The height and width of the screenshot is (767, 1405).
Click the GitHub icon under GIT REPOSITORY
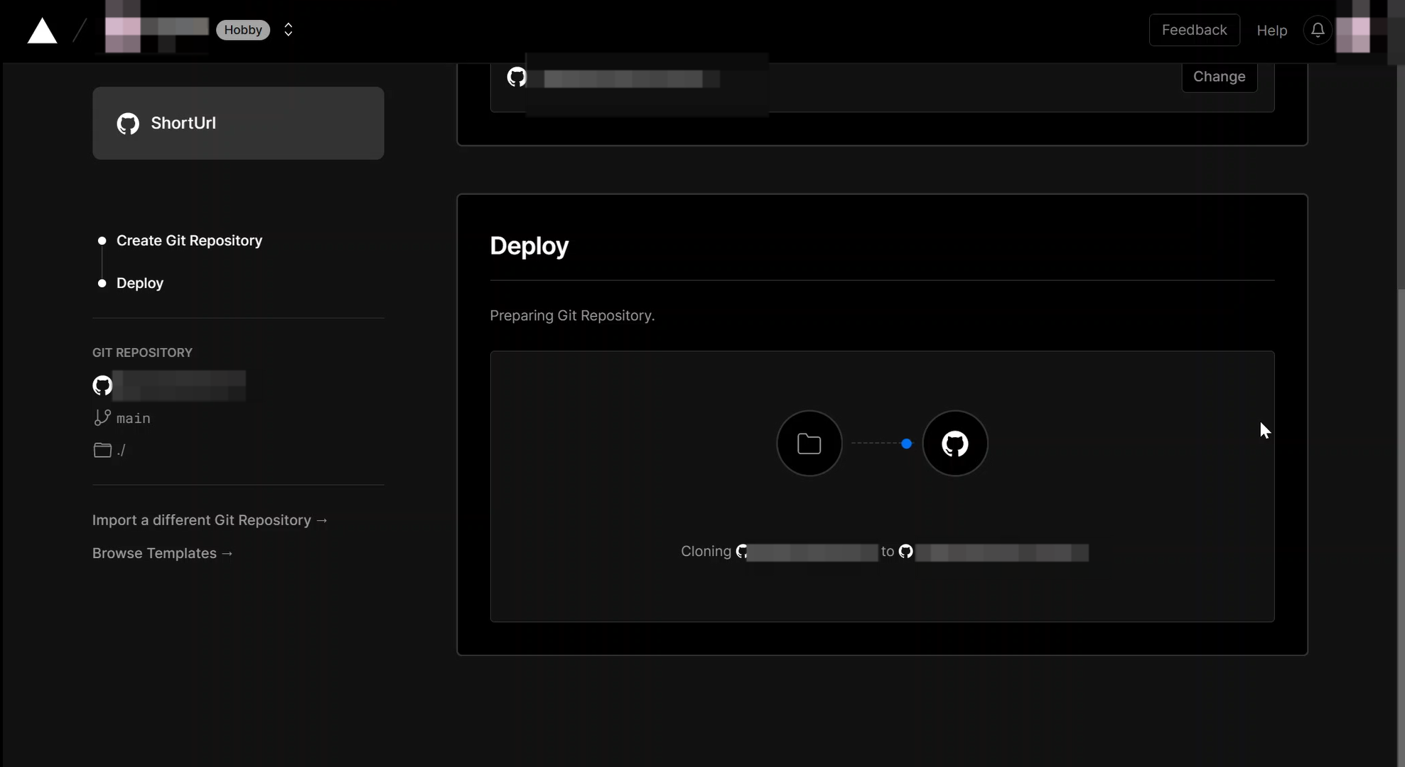tap(102, 385)
